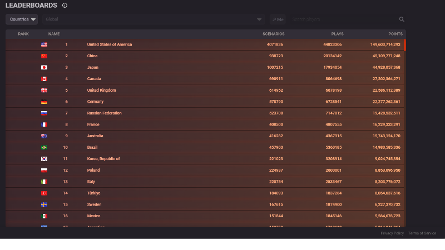This screenshot has width=445, height=250.
Task: Click the Brazil flag icon
Action: [x=44, y=147]
